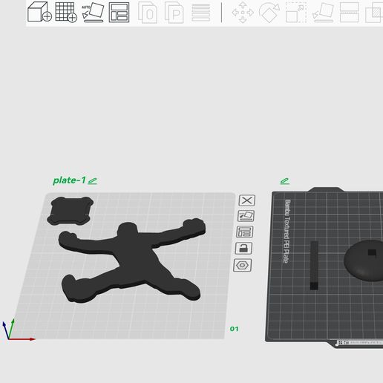This screenshot has height=383, width=383.
Task: Click the Split to parts icon
Action: click(x=174, y=13)
